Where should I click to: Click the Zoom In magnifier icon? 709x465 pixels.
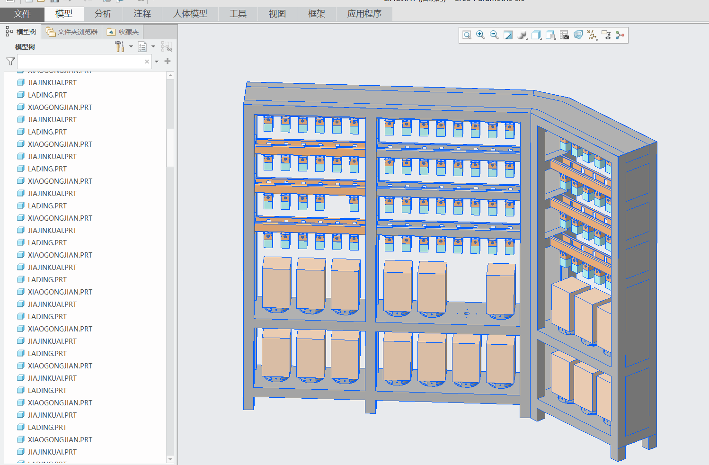click(x=480, y=35)
